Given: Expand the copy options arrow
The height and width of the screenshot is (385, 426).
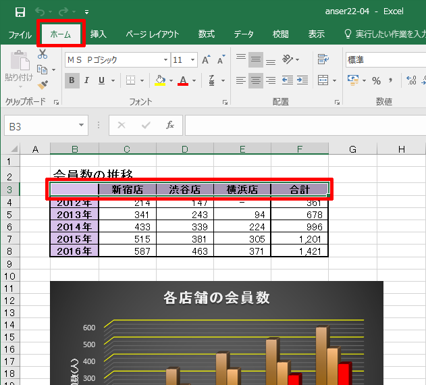Looking at the screenshot, I should coord(54,70).
